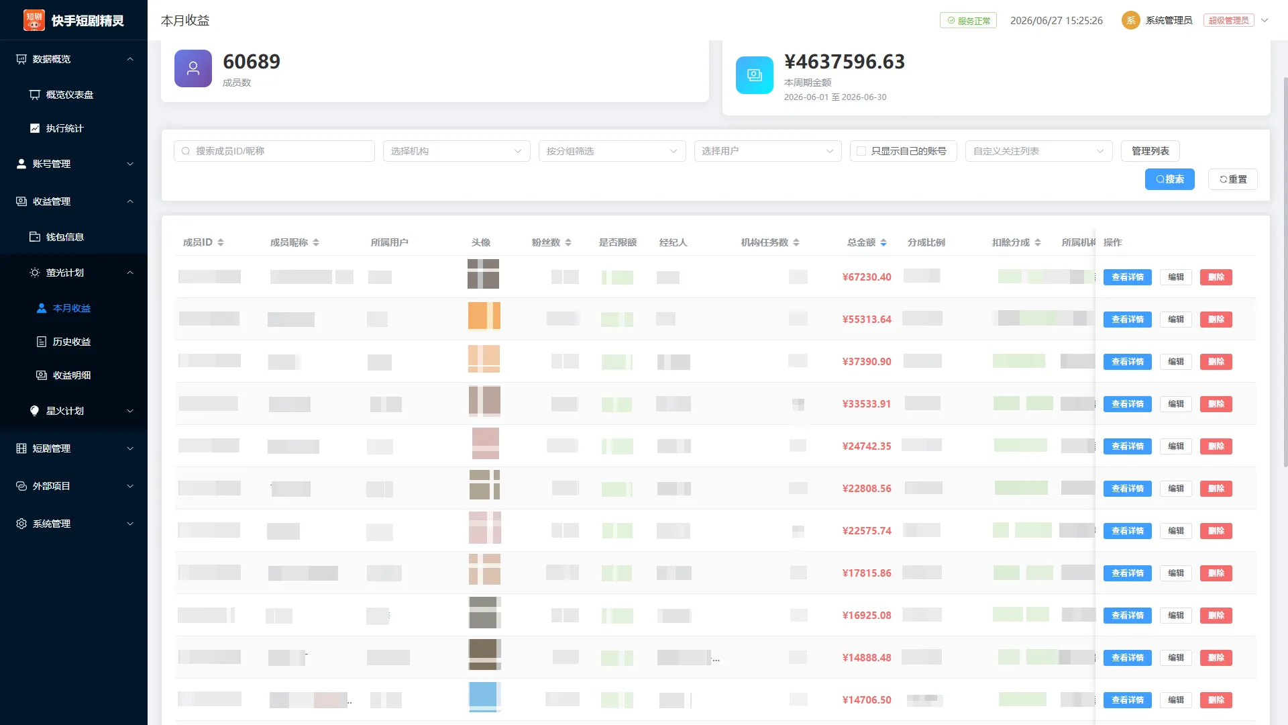The image size is (1288, 725).
Task: Click the 钱包信息 wallet icon
Action: click(x=35, y=237)
